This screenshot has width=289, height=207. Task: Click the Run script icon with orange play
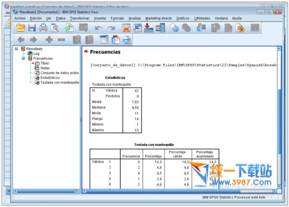(240, 28)
